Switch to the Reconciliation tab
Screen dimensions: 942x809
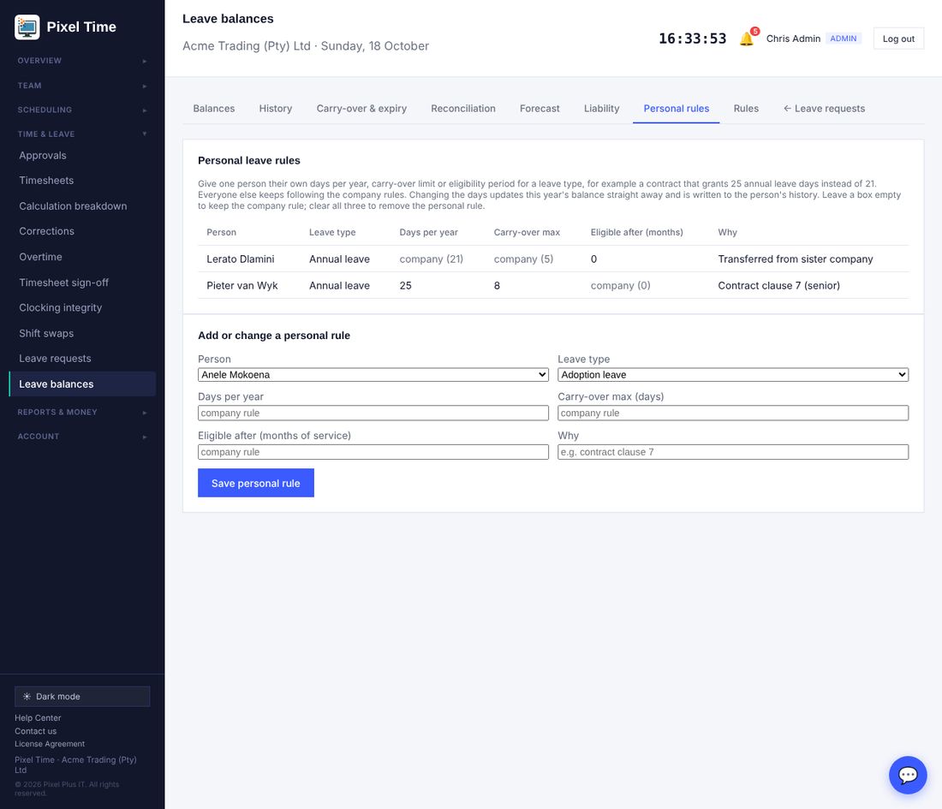click(463, 109)
